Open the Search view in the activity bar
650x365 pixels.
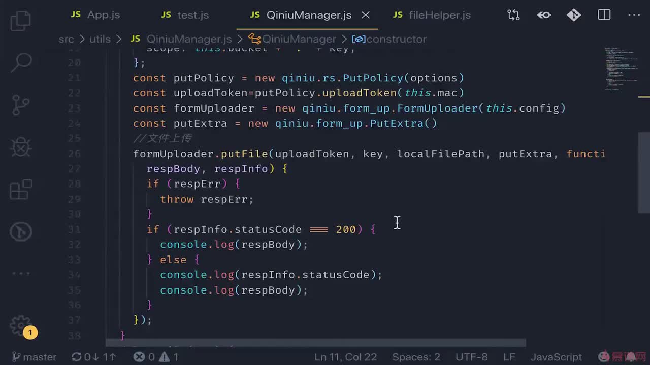coord(21,62)
